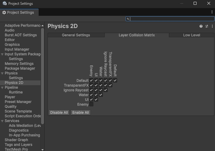Viewport: 215px width, 151px height.
Task: Open Quality settings
Action: [11, 107]
